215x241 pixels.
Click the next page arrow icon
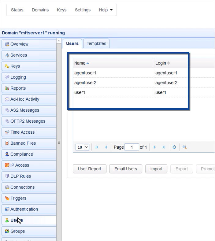tap(155, 147)
